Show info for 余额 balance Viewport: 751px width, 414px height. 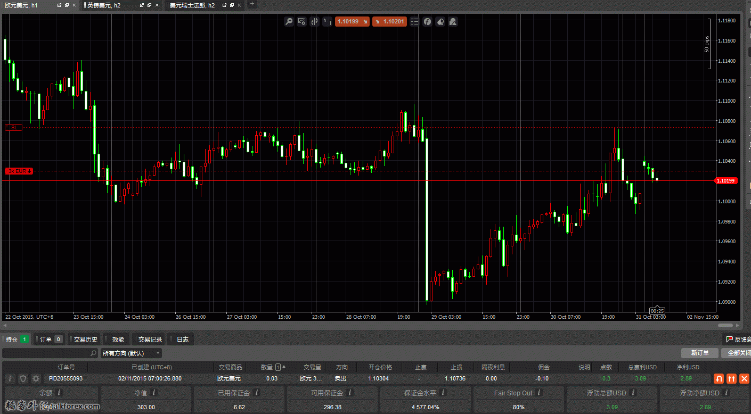[x=59, y=393]
